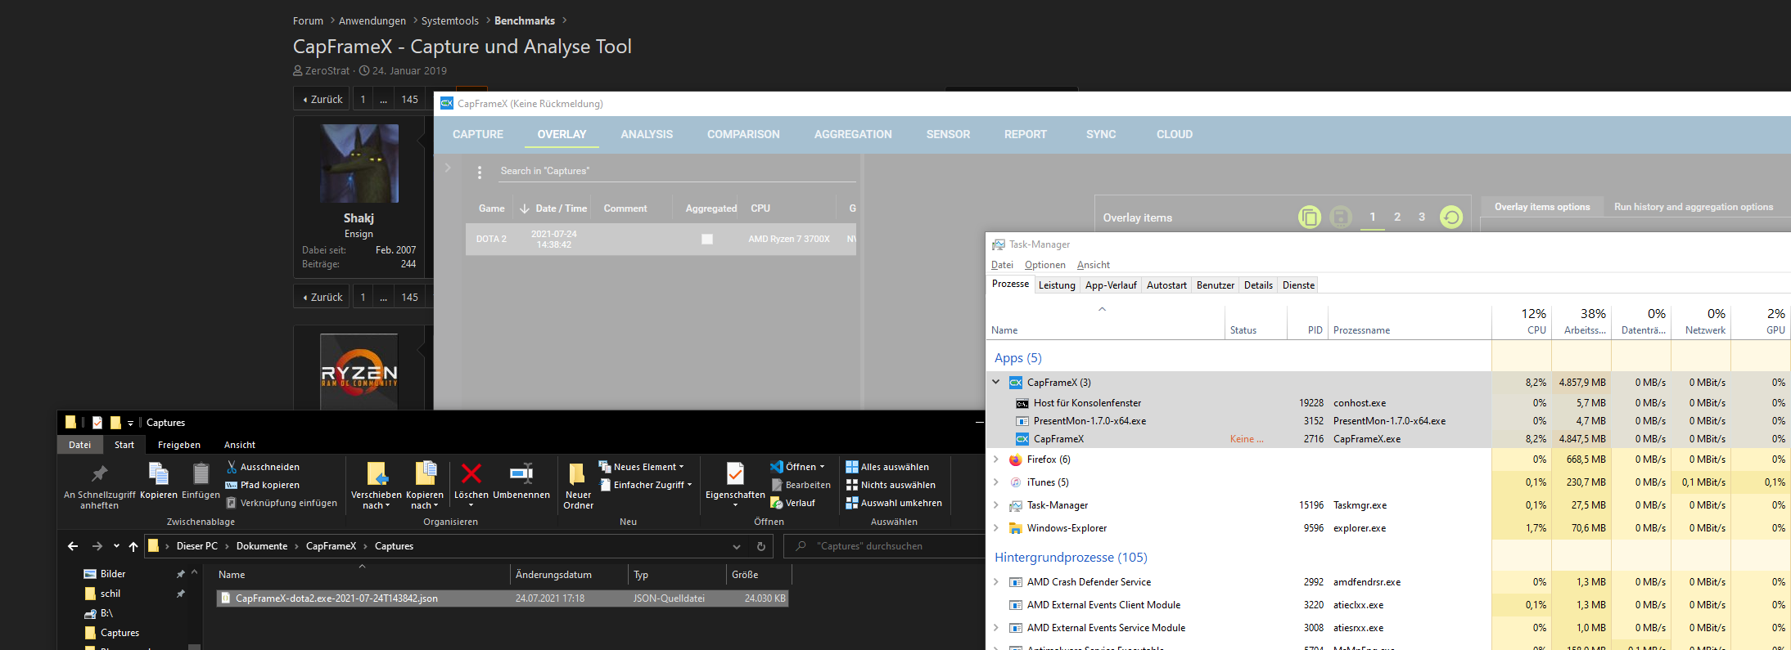The width and height of the screenshot is (1791, 650).
Task: Select overlay configuration 2
Action: [1397, 217]
